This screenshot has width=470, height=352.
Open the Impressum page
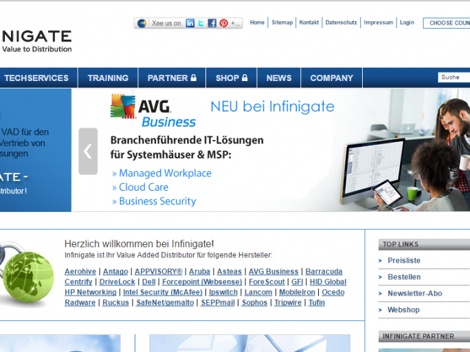click(379, 23)
